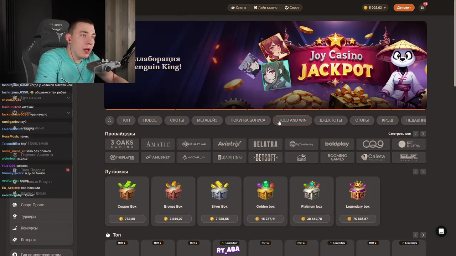
Task: Select the CQ9 provider logo
Action: point(373,144)
